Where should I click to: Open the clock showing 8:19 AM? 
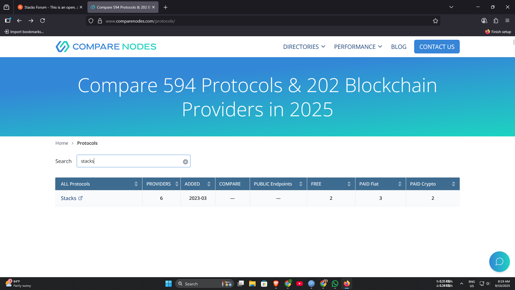click(x=502, y=284)
